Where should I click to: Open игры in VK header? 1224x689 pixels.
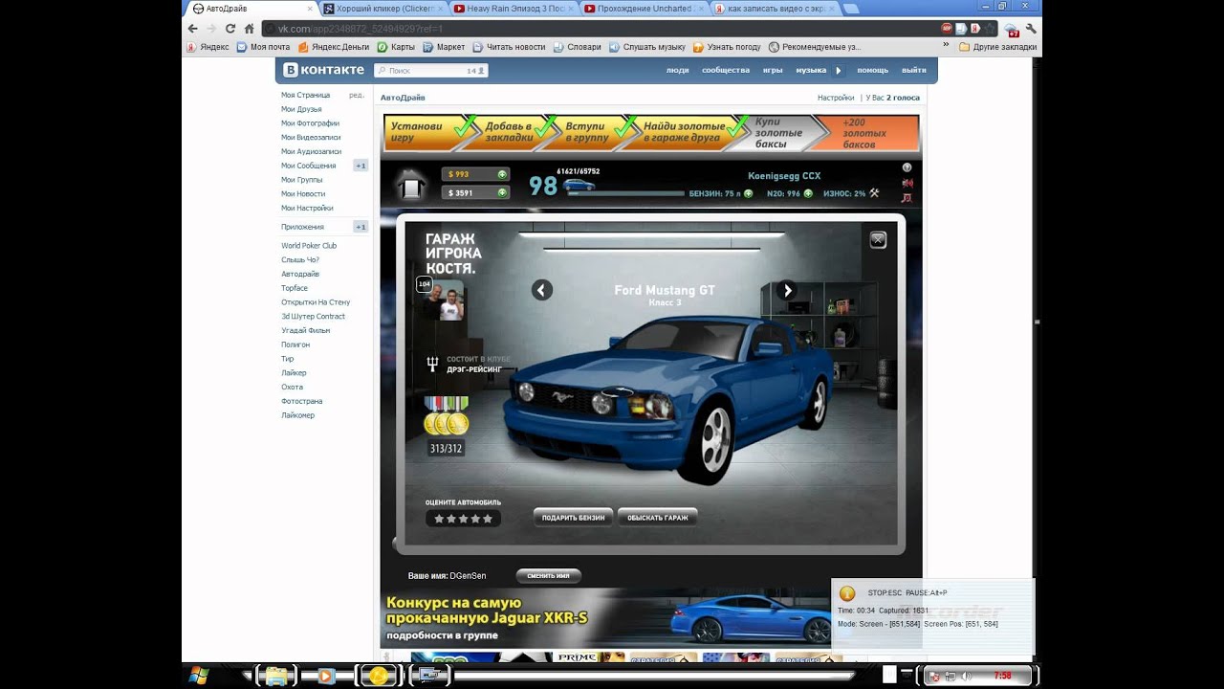click(773, 70)
